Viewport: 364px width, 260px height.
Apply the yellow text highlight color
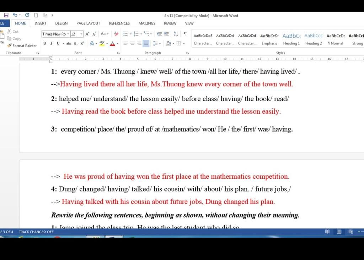pos(102,43)
